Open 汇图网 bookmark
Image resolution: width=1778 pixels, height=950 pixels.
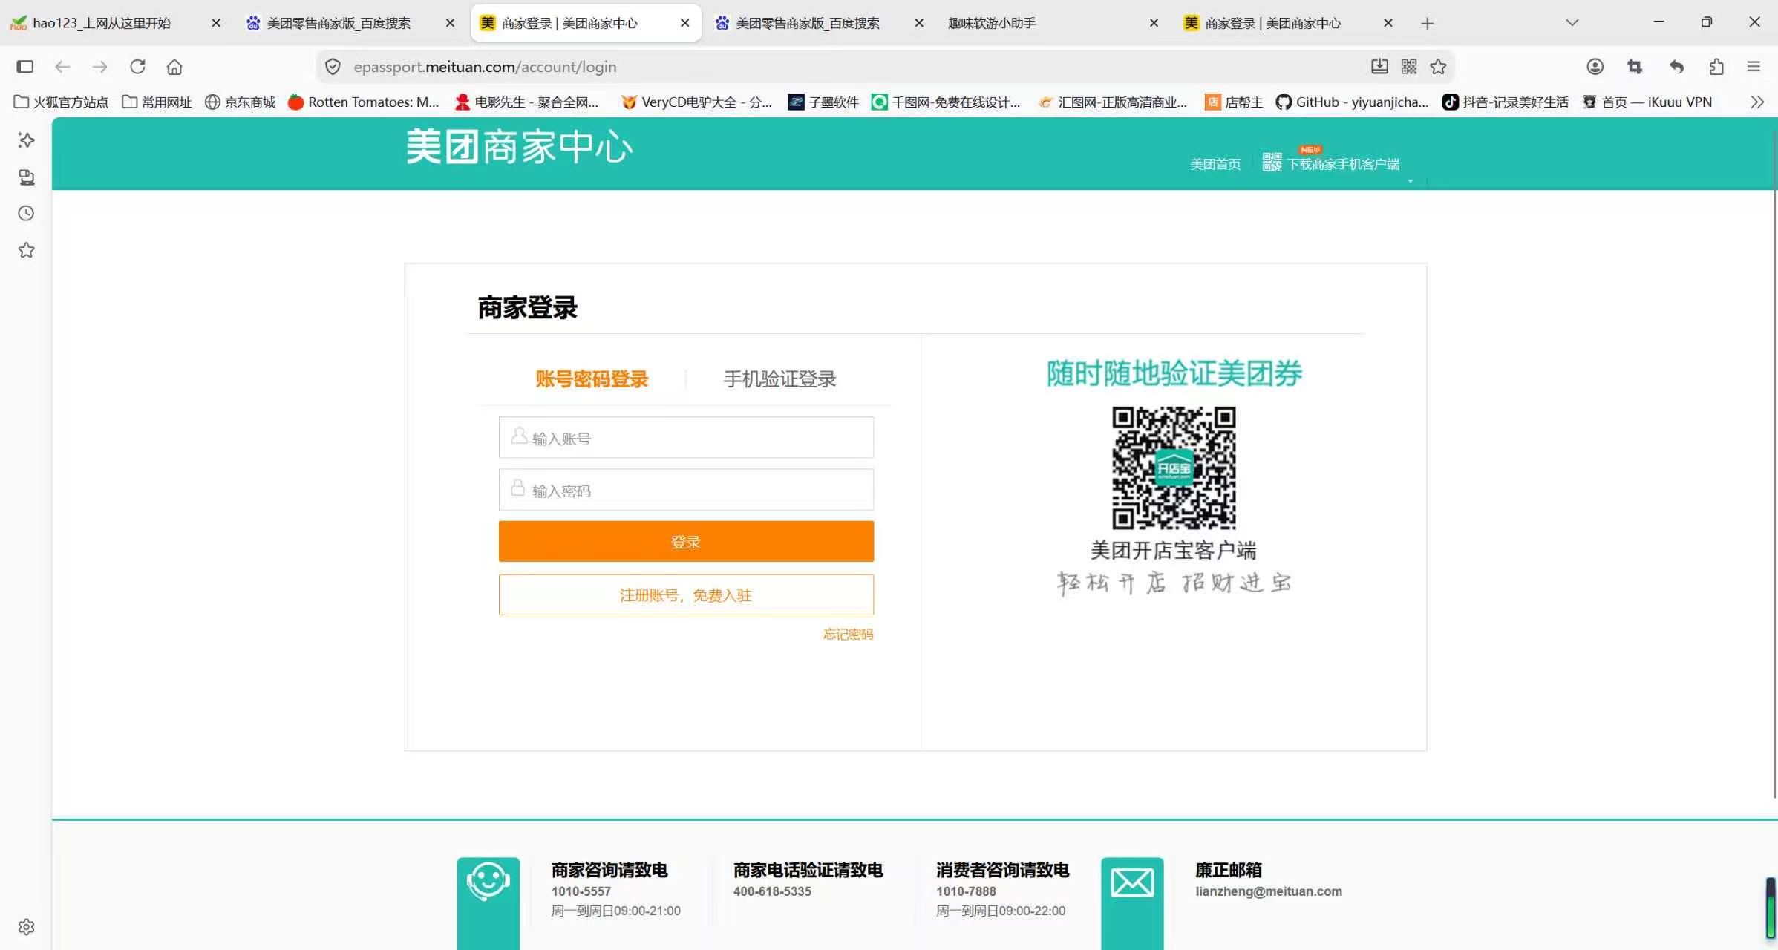pos(1112,102)
